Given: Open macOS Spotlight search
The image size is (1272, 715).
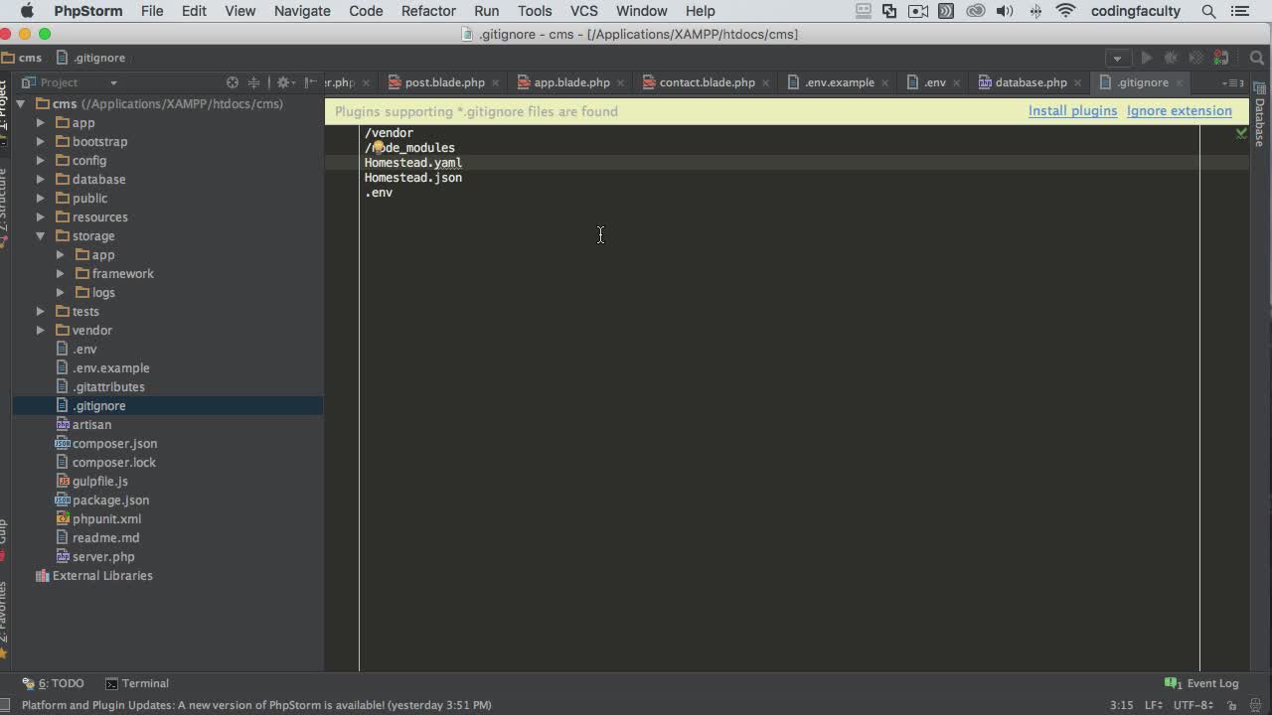Looking at the screenshot, I should 1208,11.
